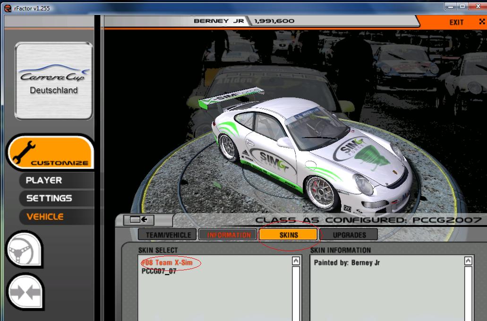Click the back arrow panel button
Screen dimensions: 487x321
(138, 220)
